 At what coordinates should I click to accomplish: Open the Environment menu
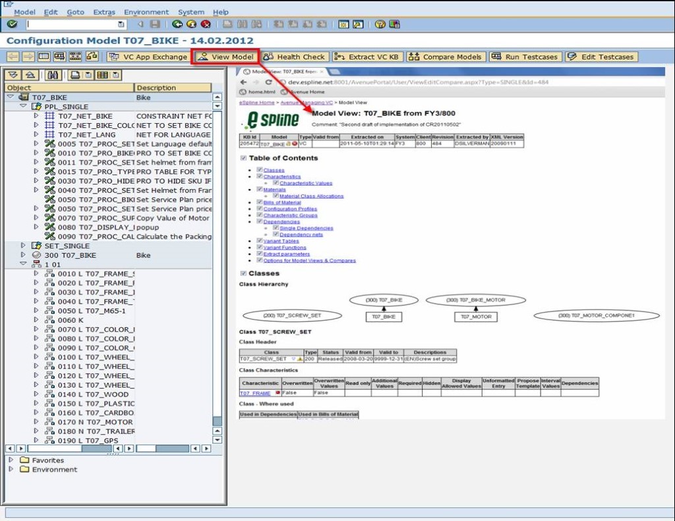(146, 12)
